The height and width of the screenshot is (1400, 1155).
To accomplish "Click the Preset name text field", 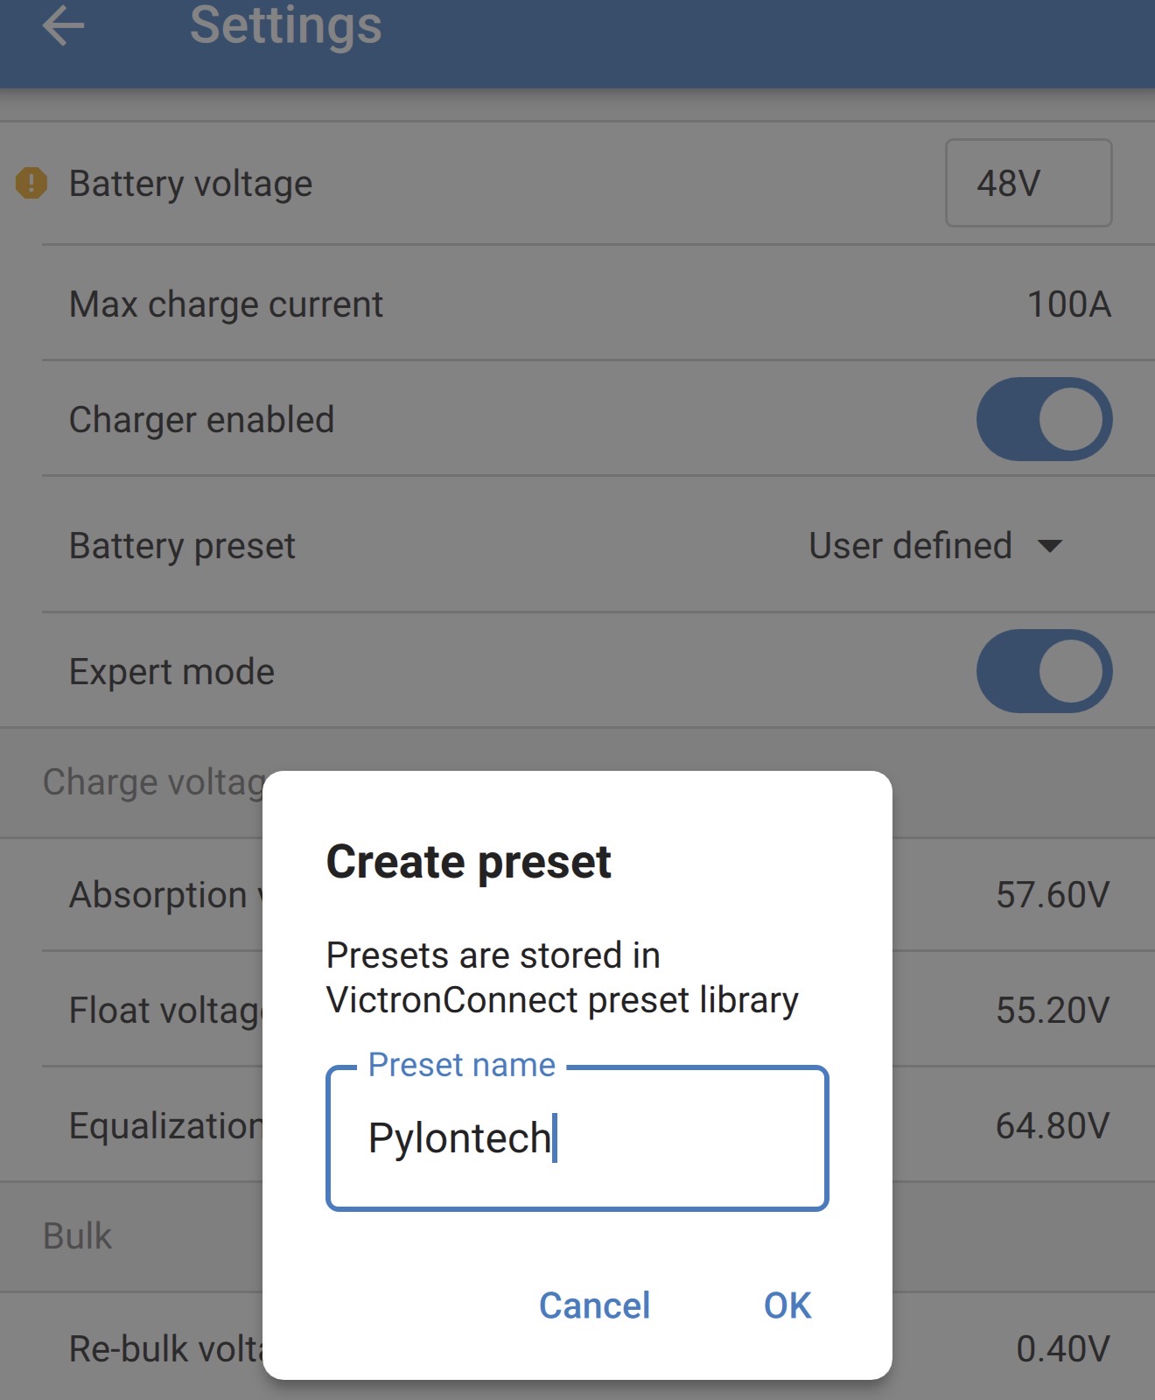I will [577, 1138].
